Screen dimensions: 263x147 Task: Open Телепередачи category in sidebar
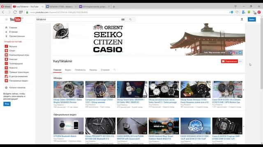[x=16, y=64]
